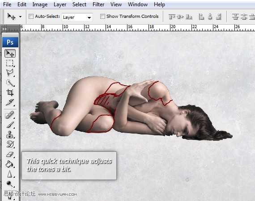Click the horizontal ruler at mark 14

pyautogui.click(x=109, y=27)
